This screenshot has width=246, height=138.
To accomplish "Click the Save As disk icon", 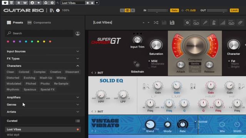I will pyautogui.click(x=172, y=23).
